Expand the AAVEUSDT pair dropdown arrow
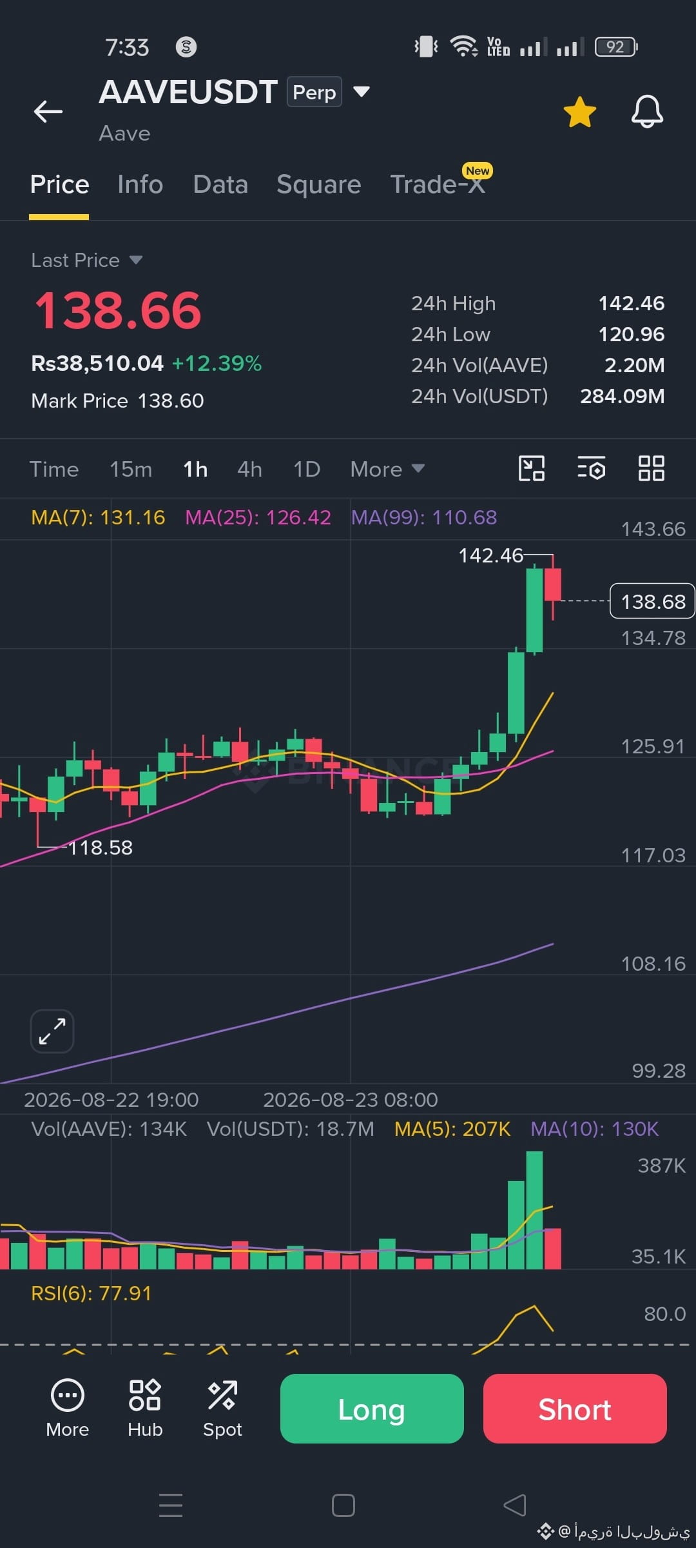The image size is (696, 1548). pos(362,92)
